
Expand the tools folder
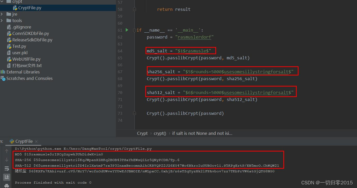(2, 20)
